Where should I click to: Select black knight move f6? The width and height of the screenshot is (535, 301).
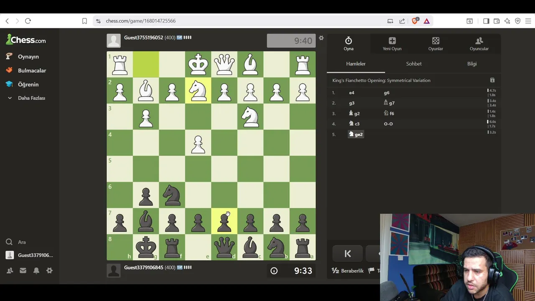[x=389, y=113]
